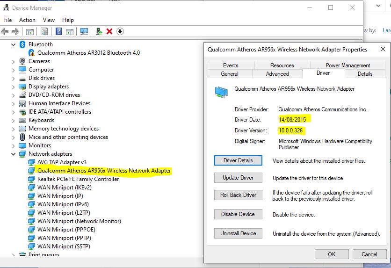391x268 pixels.
Task: Select WAN Miniport (L2TP)
Action: coord(64,213)
